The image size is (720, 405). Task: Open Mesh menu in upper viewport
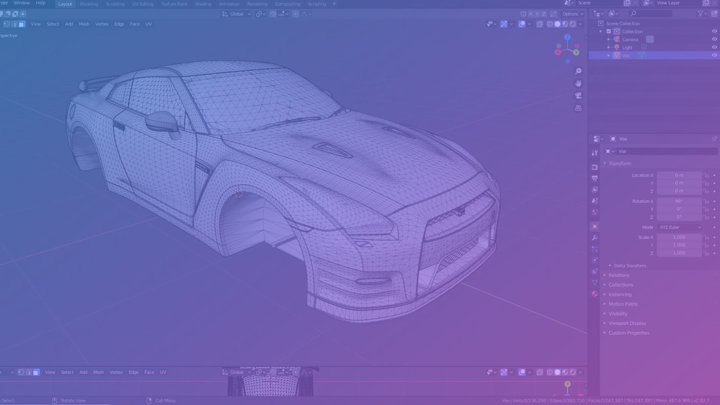click(84, 24)
